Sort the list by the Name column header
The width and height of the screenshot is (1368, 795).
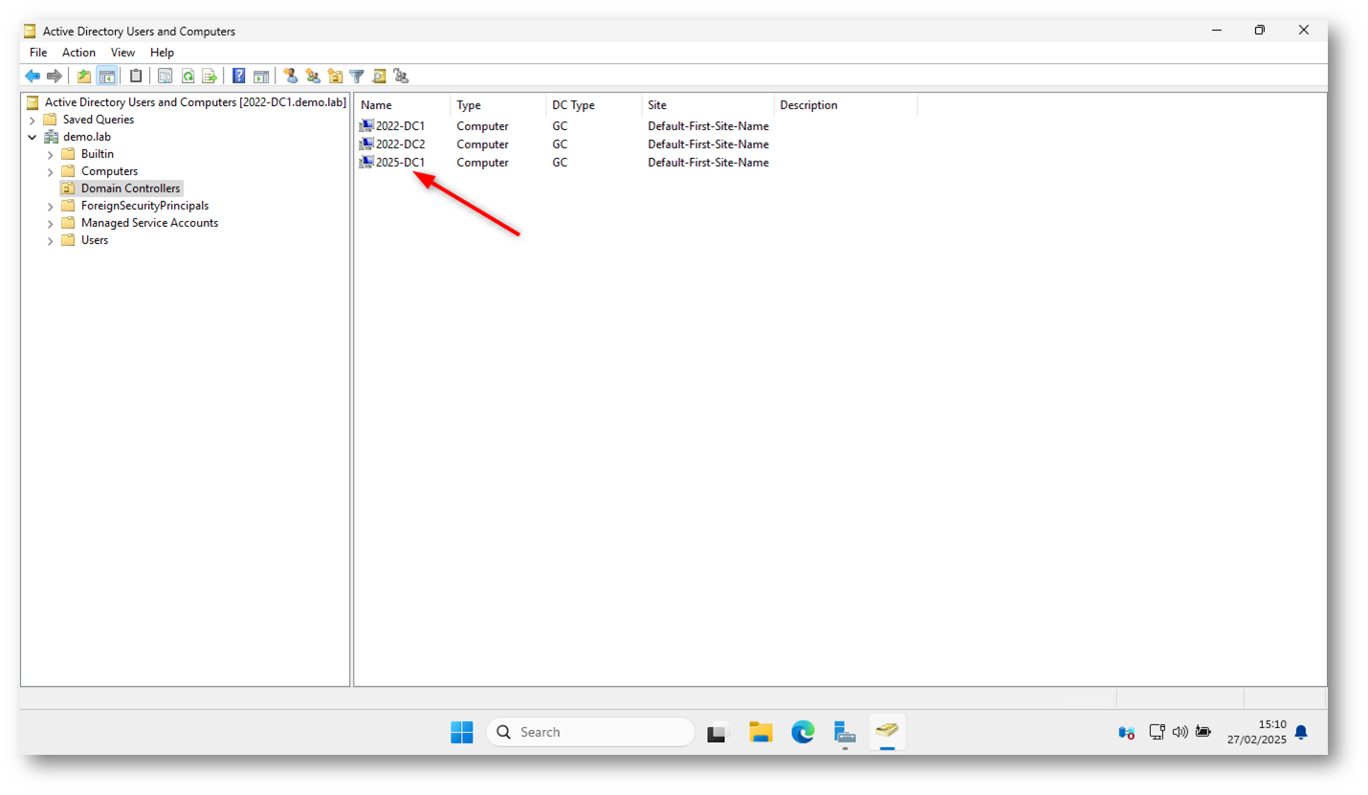click(402, 105)
